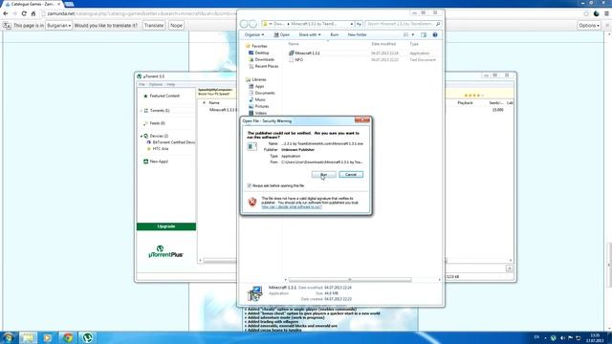Click the Explorer Back arrow button

tap(245, 24)
